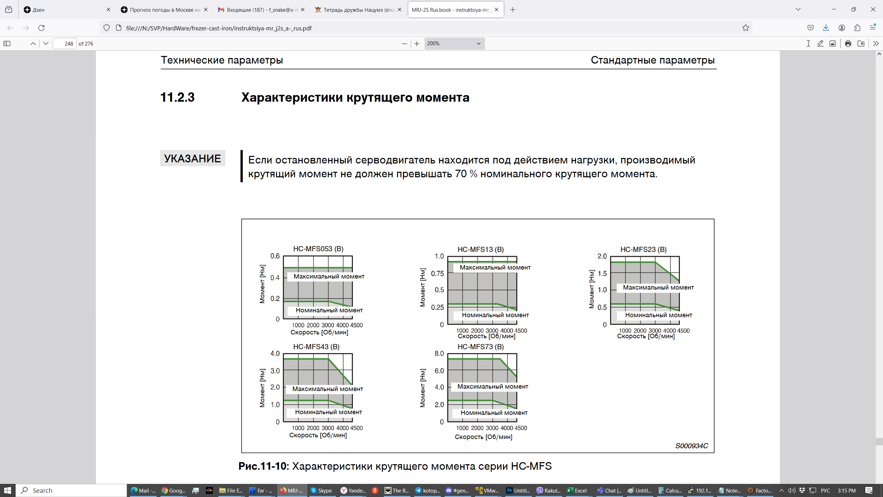Print the PDF document
The image size is (883, 497).
(848, 43)
